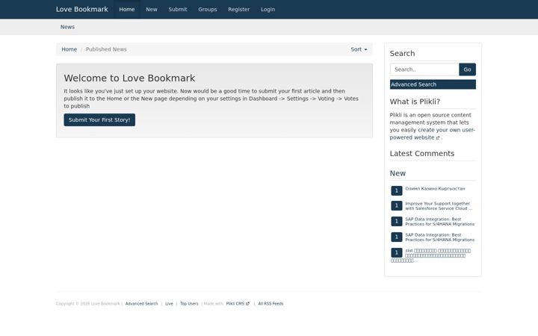Open the Latest Comments heading
Screen dimensions: 538x336
pos(421,153)
